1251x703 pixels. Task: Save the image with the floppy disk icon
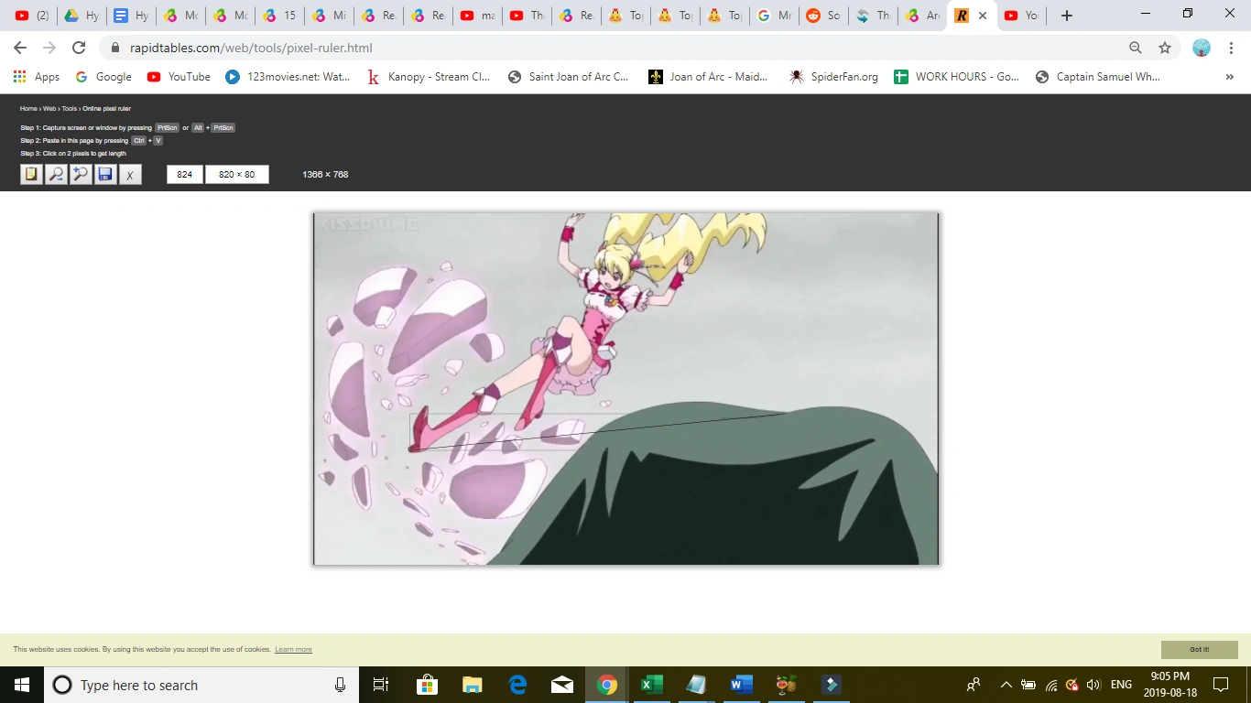[x=105, y=174]
